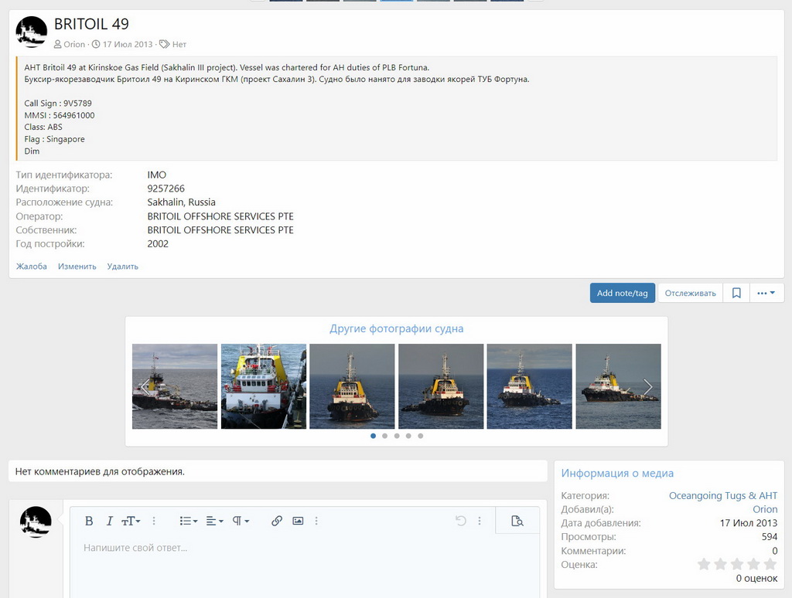Screen dimensions: 792x598
Task: Open more insert options beside the image icon
Action: 316,521
